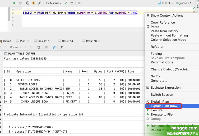This screenshot has width=199, height=136.
Task: Choose Execute to File menu item
Action: (x=172, y=114)
